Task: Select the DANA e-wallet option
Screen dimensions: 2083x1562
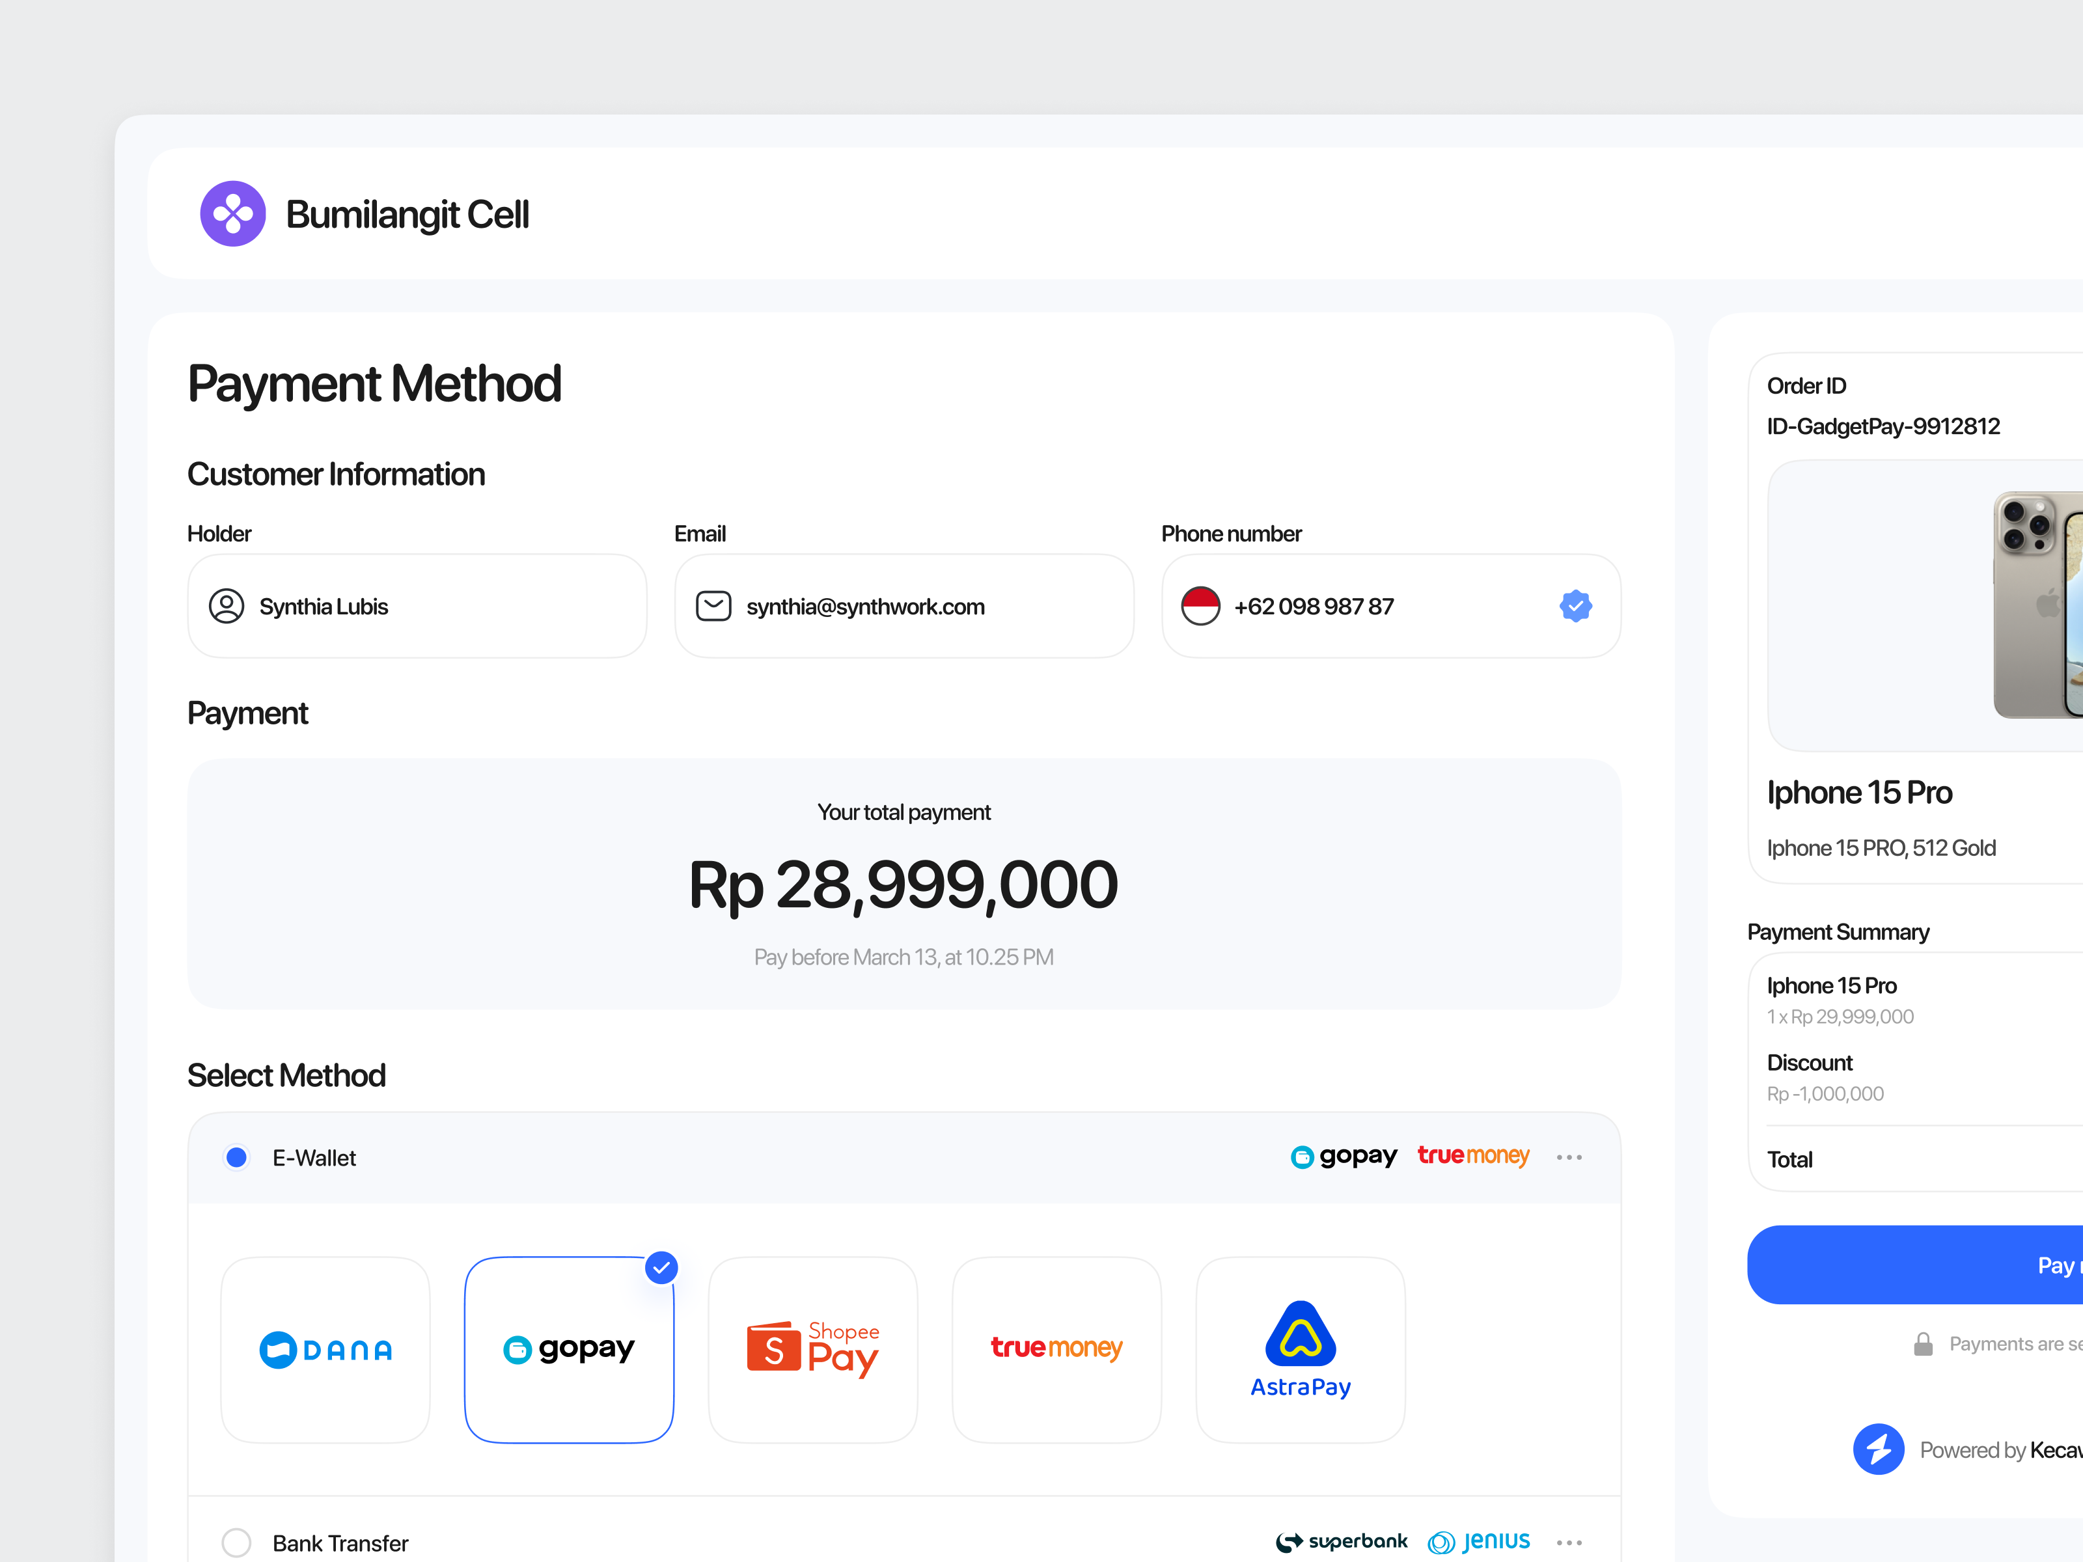Action: (x=325, y=1349)
